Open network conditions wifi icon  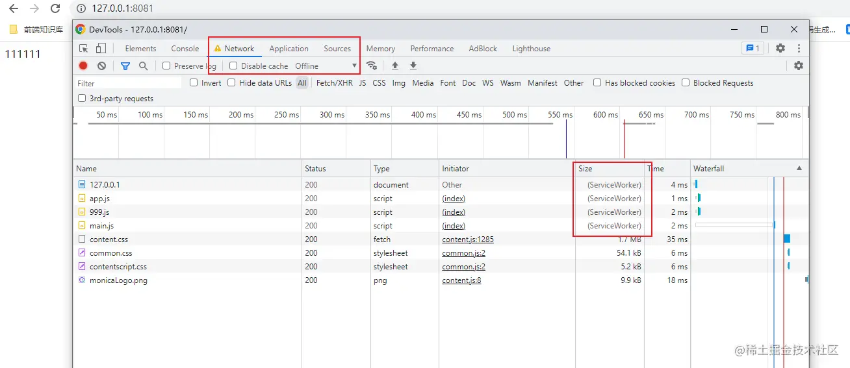(372, 66)
